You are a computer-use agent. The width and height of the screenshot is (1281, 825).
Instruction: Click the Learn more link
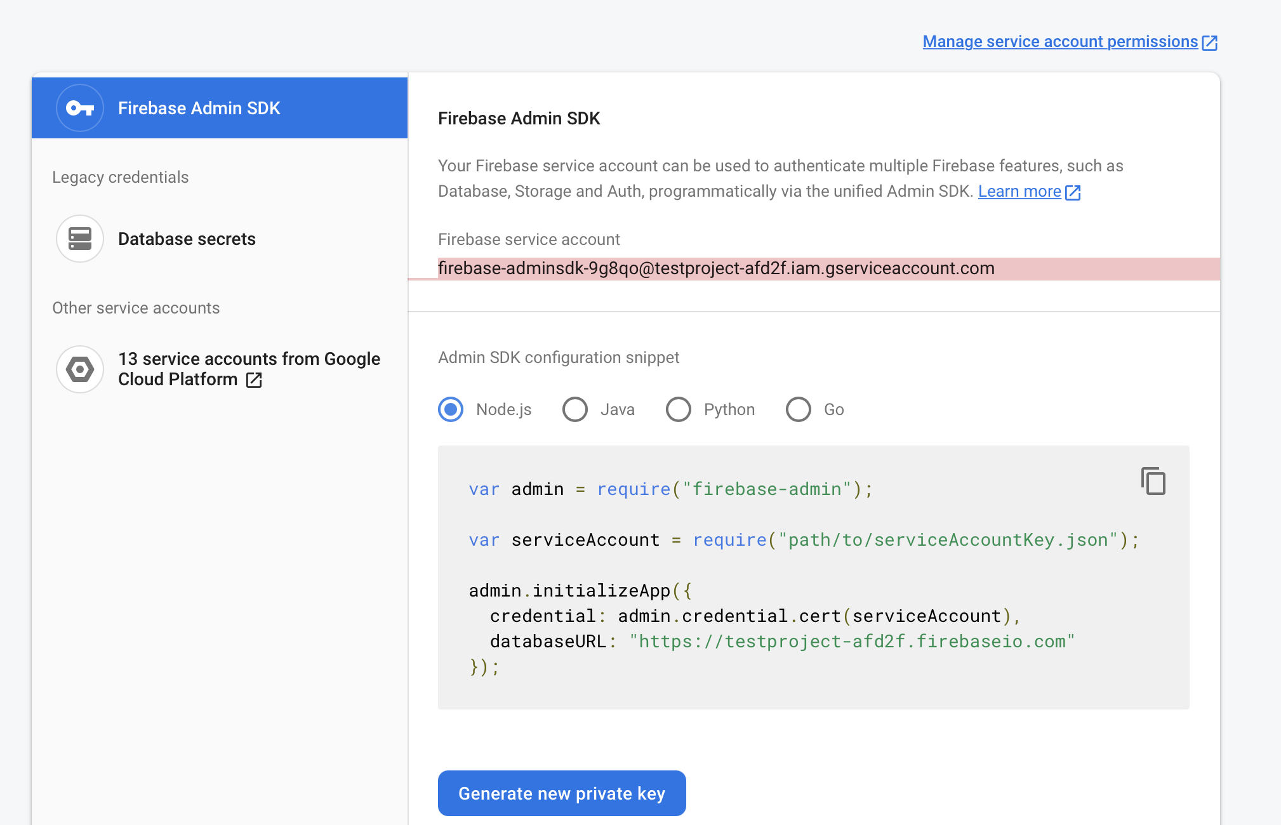click(1019, 191)
